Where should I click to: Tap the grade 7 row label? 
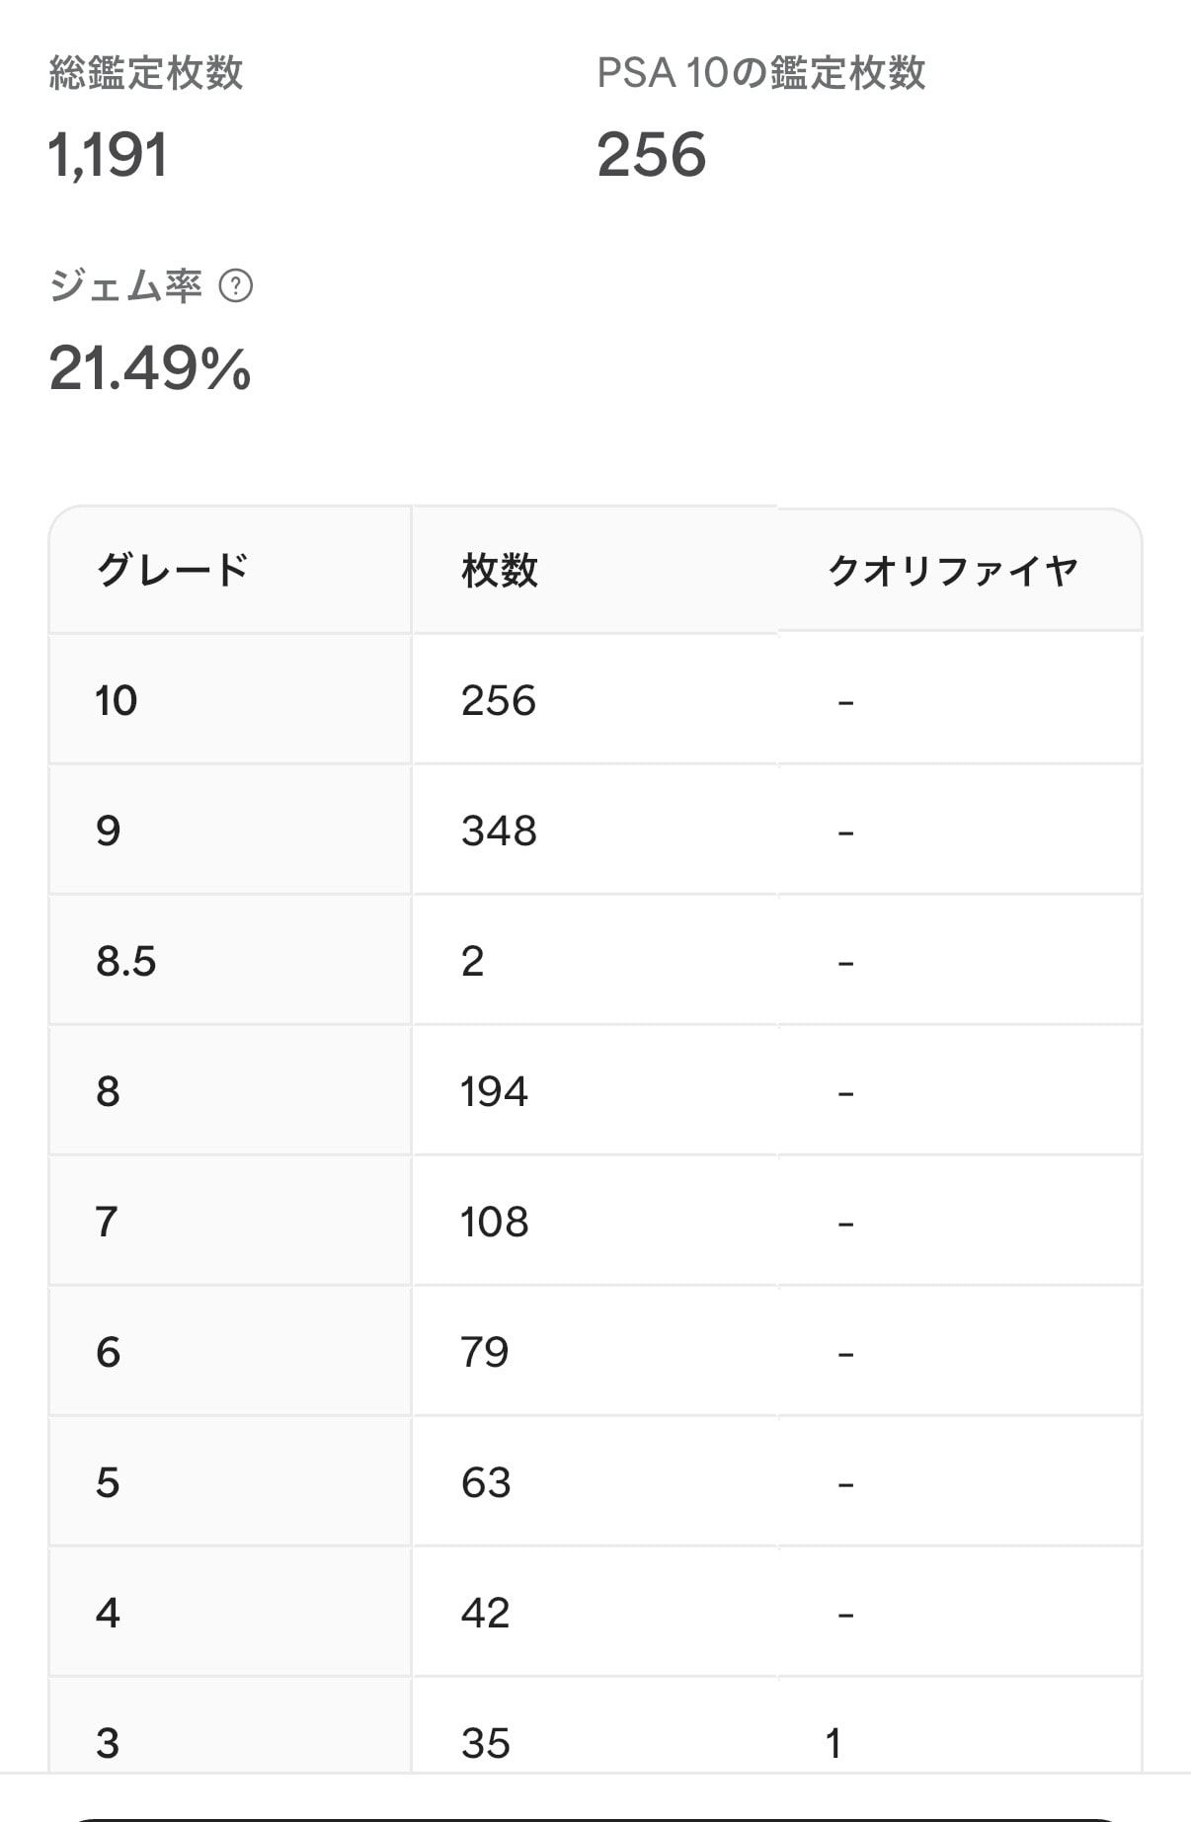pos(107,1223)
